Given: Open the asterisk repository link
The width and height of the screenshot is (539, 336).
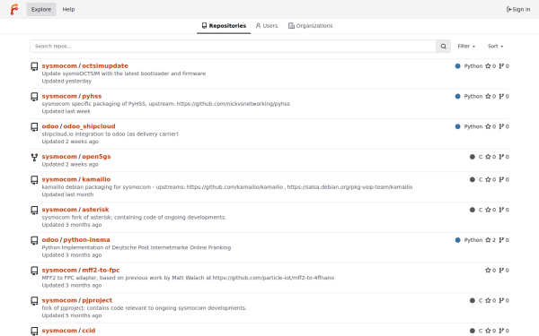Looking at the screenshot, I should point(95,210).
